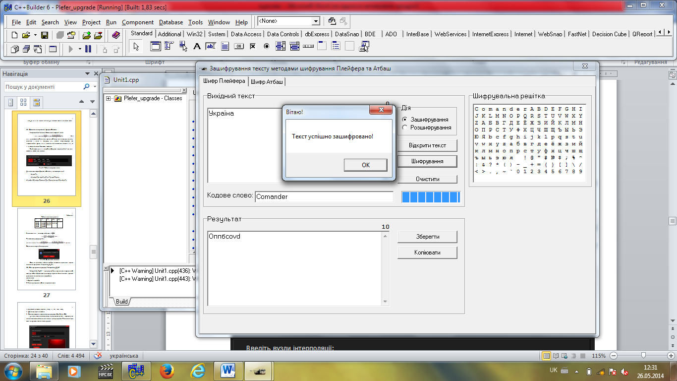
Task: Select the Memo component icon
Action: (225, 46)
